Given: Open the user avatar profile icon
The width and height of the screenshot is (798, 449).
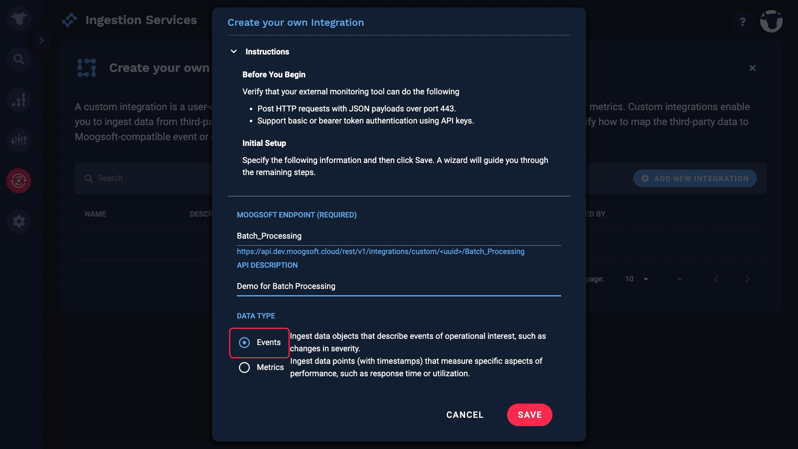Looking at the screenshot, I should pyautogui.click(x=771, y=21).
